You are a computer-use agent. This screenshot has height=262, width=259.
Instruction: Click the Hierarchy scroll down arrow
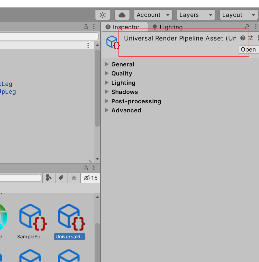pyautogui.click(x=97, y=159)
